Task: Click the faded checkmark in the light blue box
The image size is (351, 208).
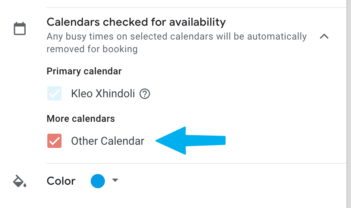Action: click(54, 94)
